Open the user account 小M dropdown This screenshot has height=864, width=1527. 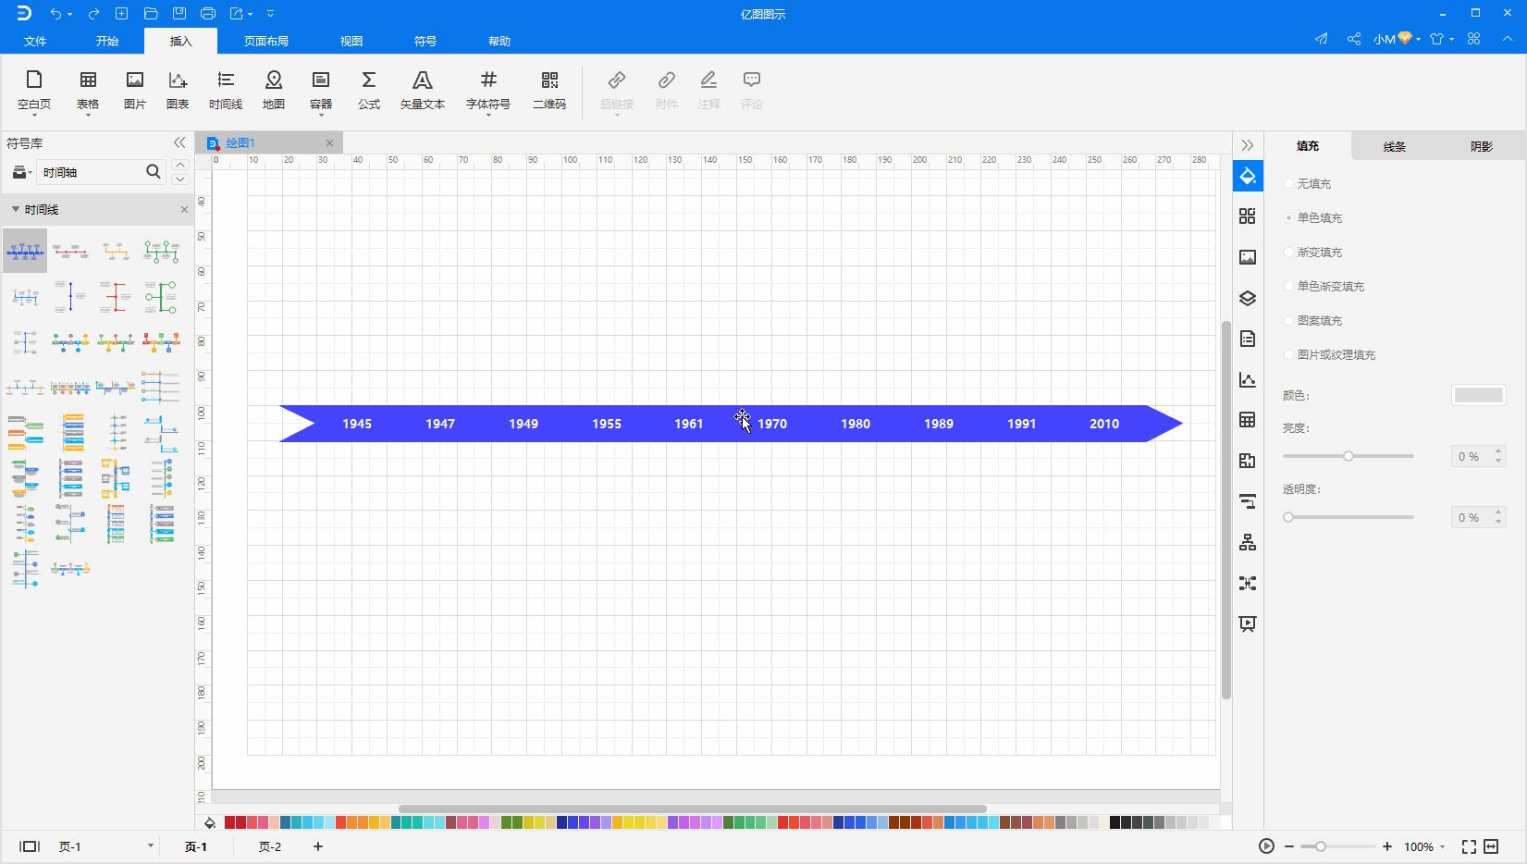coord(1397,39)
